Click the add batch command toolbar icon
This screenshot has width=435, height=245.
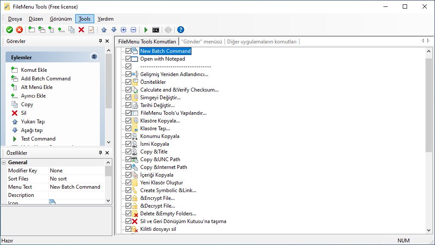click(x=42, y=29)
